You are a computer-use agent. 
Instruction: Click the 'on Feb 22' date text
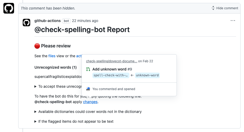pos(146,61)
